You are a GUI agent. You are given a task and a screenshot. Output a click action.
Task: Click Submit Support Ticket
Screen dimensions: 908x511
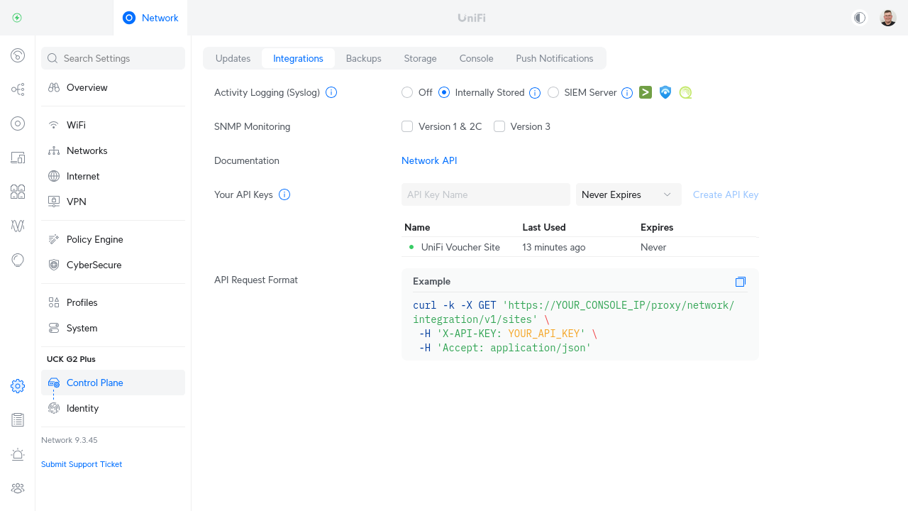pyautogui.click(x=81, y=463)
